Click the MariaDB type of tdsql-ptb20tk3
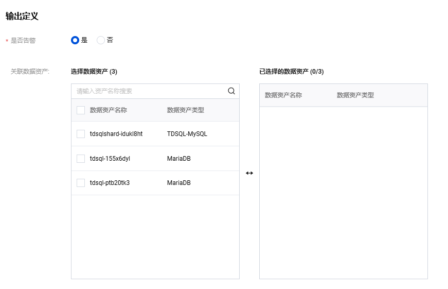The width and height of the screenshot is (448, 289). pos(178,183)
